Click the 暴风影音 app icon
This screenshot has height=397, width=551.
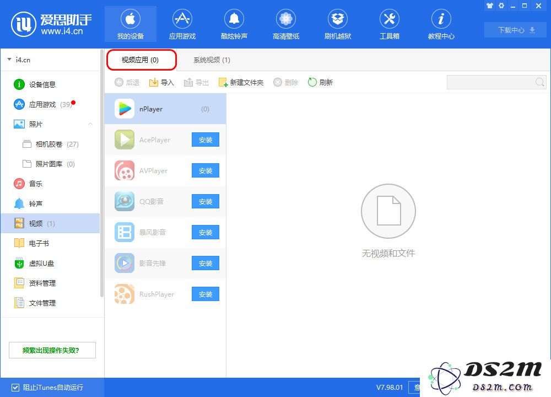[125, 232]
